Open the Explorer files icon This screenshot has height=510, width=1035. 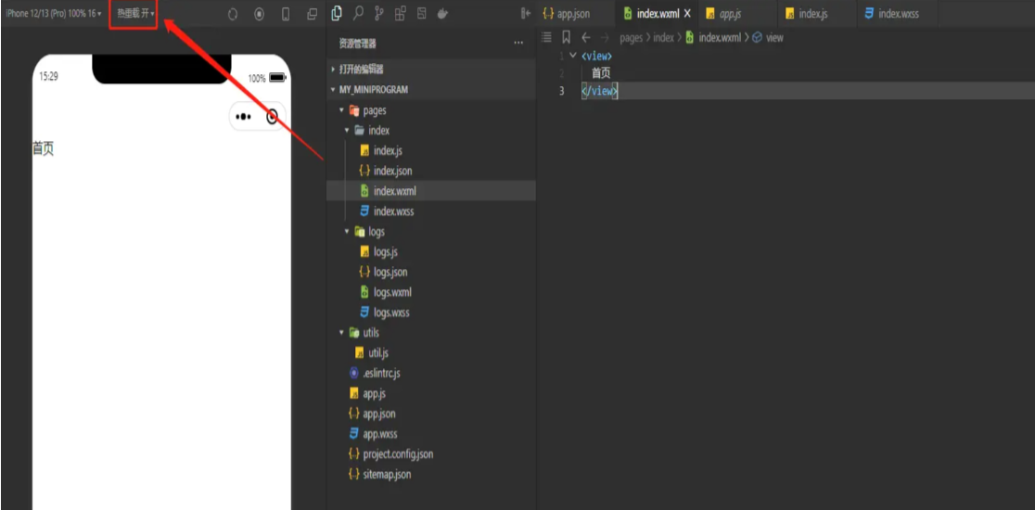point(337,13)
